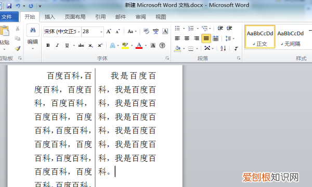Open the Font dialog launcher in 字体 group

pyautogui.click(x=167, y=58)
